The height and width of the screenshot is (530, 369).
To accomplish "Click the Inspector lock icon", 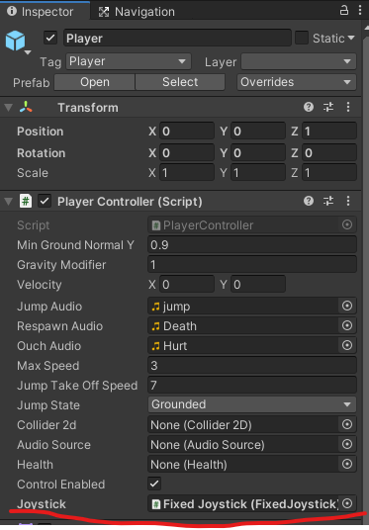I will (x=344, y=11).
